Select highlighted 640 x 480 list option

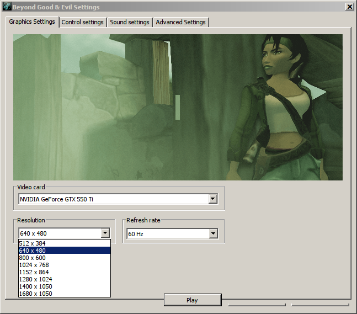click(x=65, y=251)
